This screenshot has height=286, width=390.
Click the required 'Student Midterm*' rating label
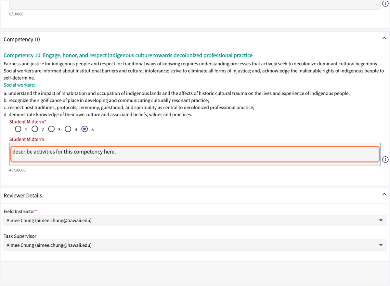click(28, 122)
